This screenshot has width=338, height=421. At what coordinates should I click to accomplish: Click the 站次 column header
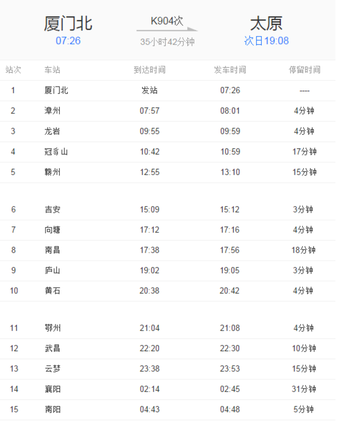tap(13, 70)
